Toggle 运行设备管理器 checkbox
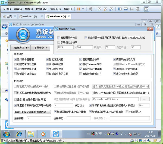The image size is (163, 144). coord(15,59)
